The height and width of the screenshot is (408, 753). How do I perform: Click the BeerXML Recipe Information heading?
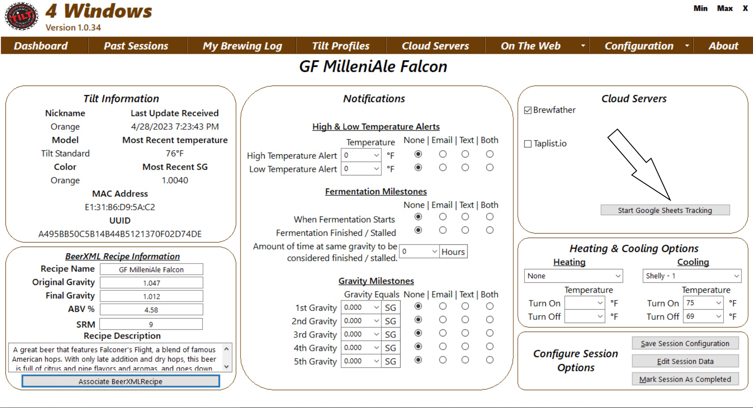coord(123,256)
